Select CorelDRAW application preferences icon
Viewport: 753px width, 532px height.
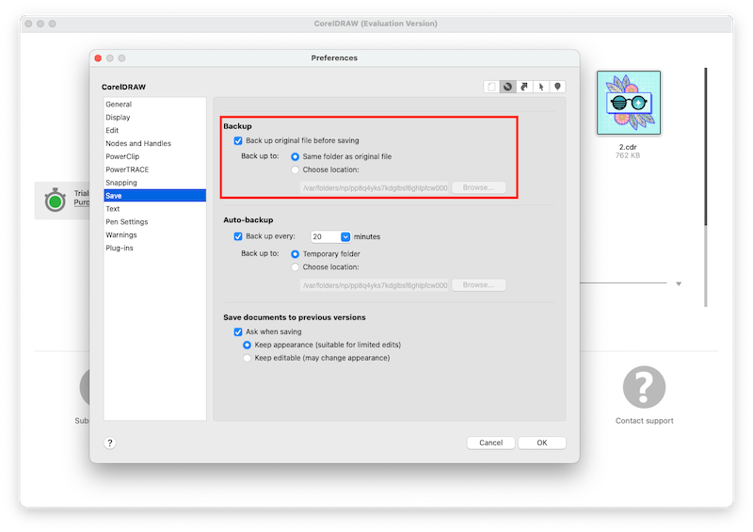pos(508,87)
